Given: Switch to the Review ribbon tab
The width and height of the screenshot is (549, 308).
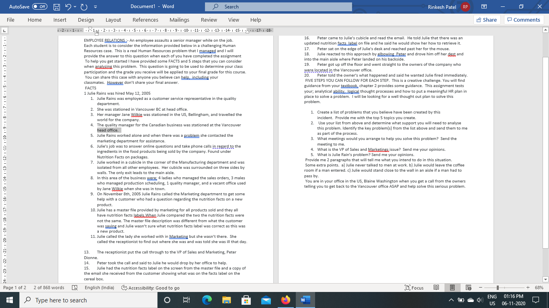Looking at the screenshot, I should 209,20.
